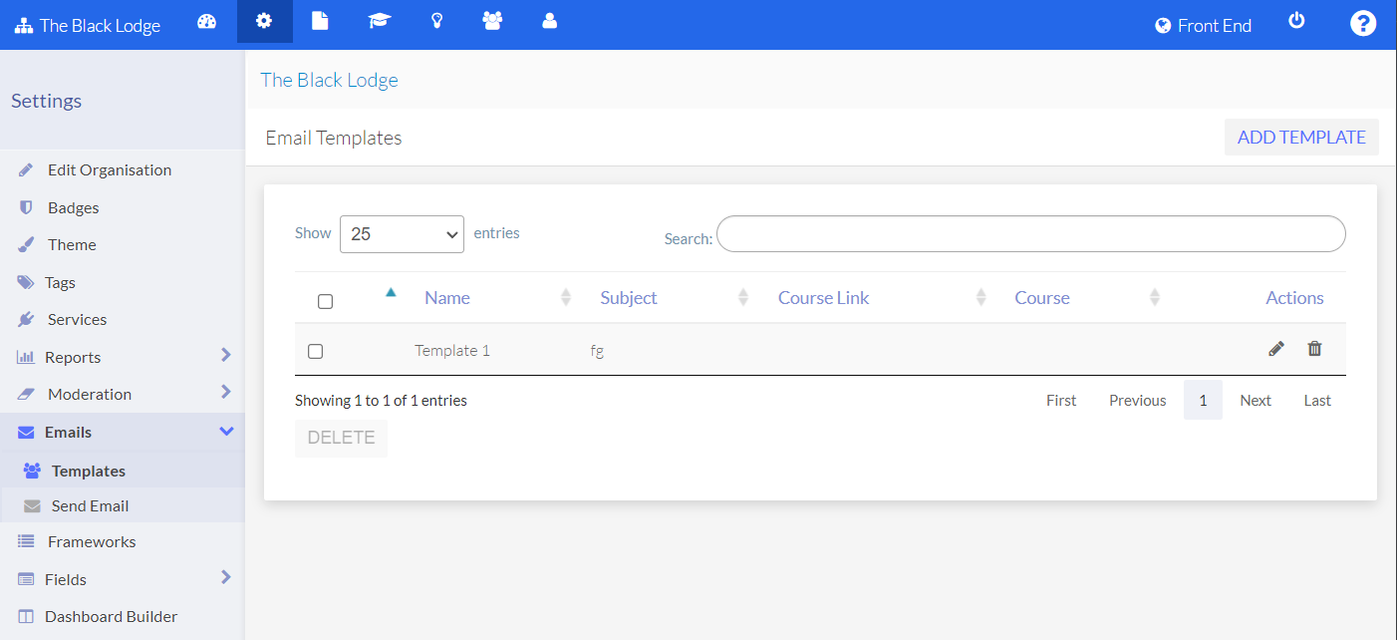Screen dimensions: 1397x640
Task: Open help via the question mark icon
Action: point(1362,22)
